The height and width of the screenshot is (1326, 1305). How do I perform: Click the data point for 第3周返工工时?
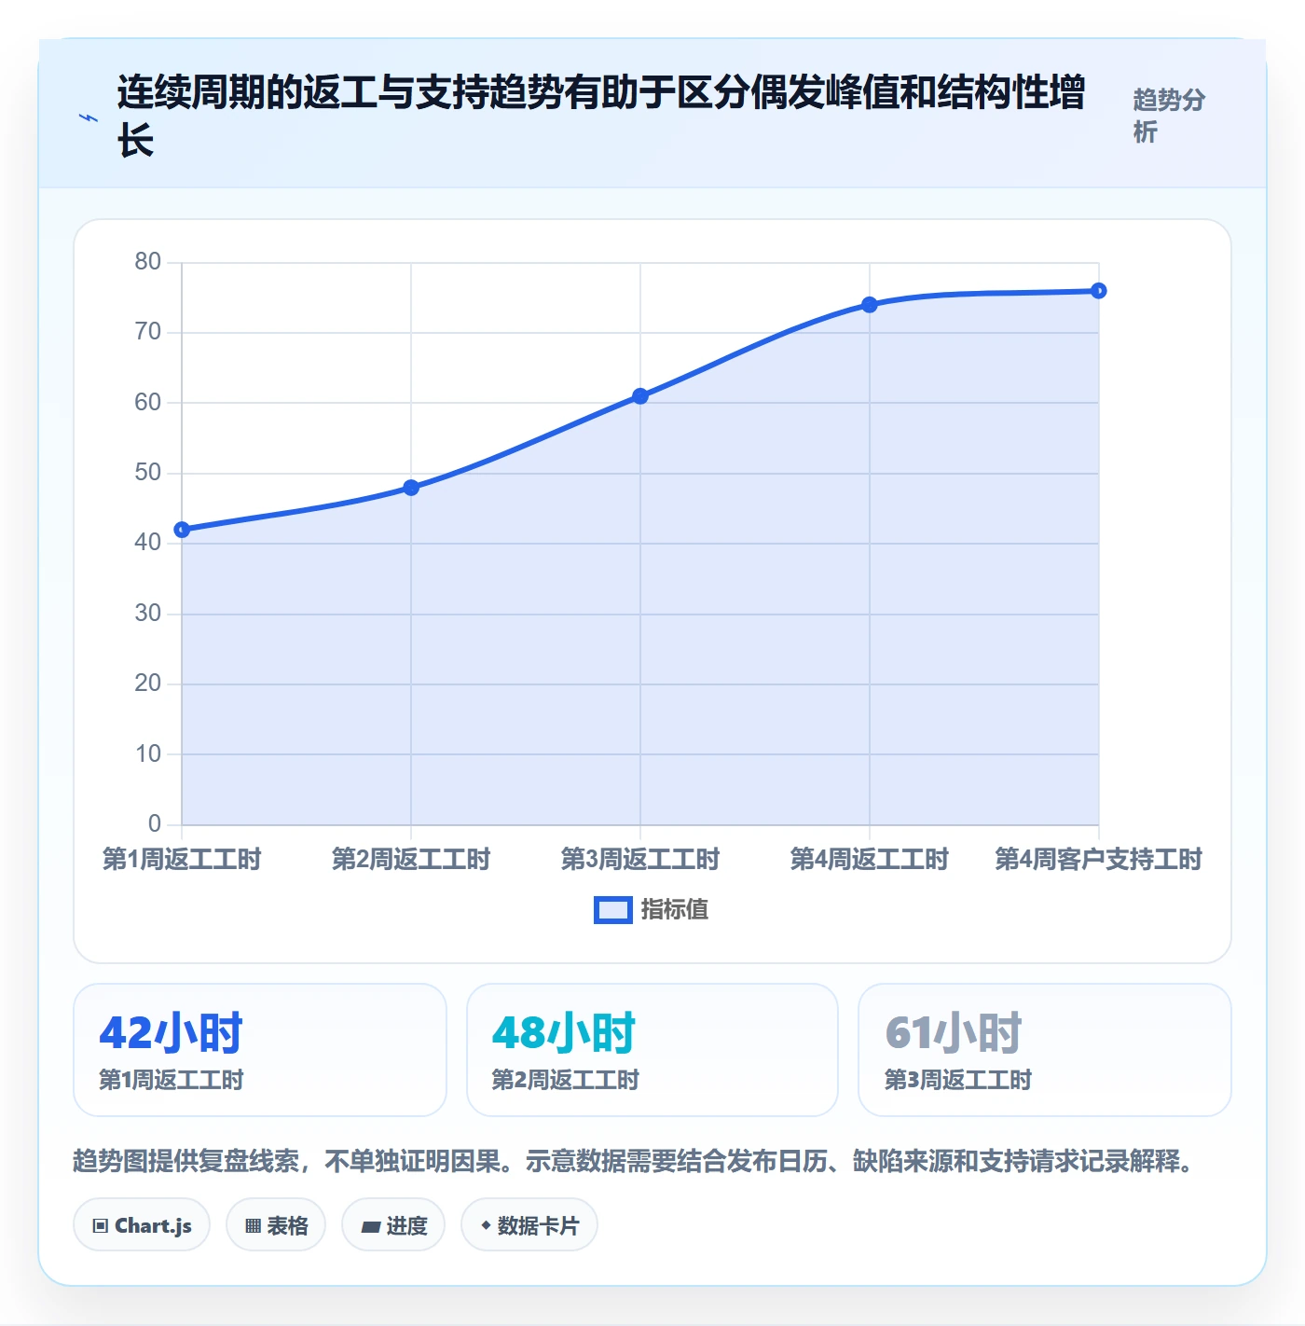640,396
